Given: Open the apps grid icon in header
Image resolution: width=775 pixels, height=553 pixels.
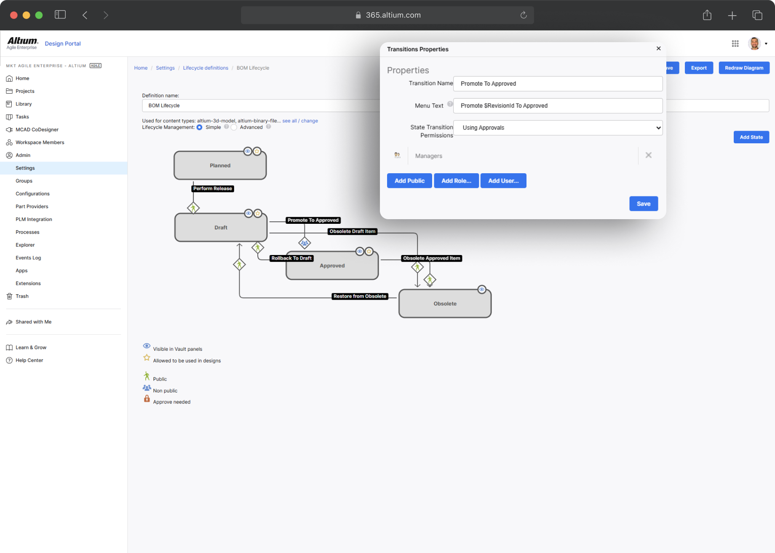Looking at the screenshot, I should tap(735, 44).
